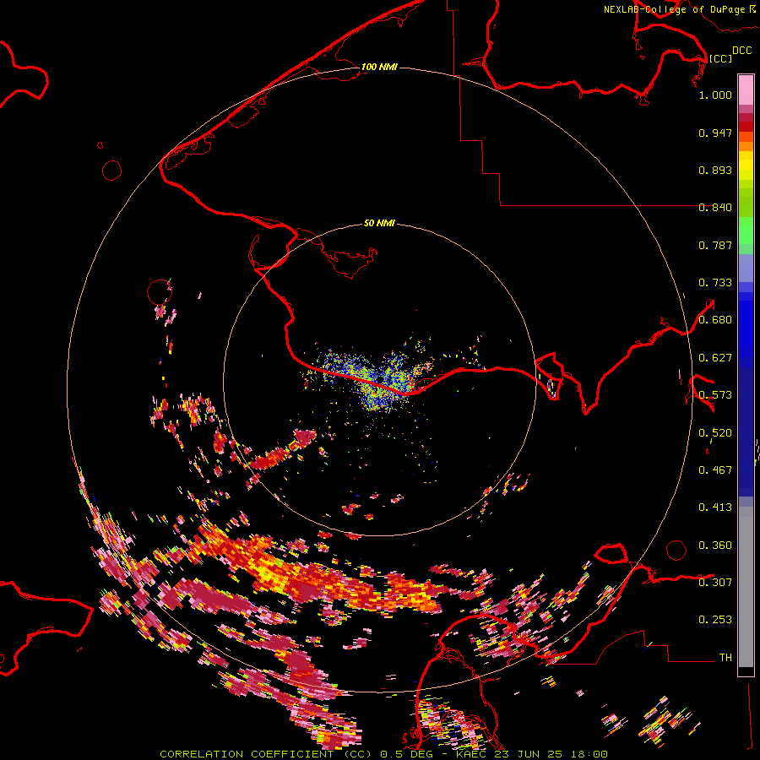Screen dimensions: 760x760
Task: Click the DCC label above the color bar
Action: click(x=741, y=51)
